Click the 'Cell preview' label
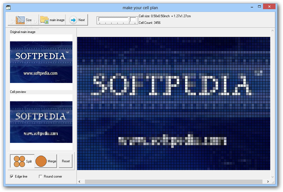The height and width of the screenshot is (192, 283). click(18, 92)
